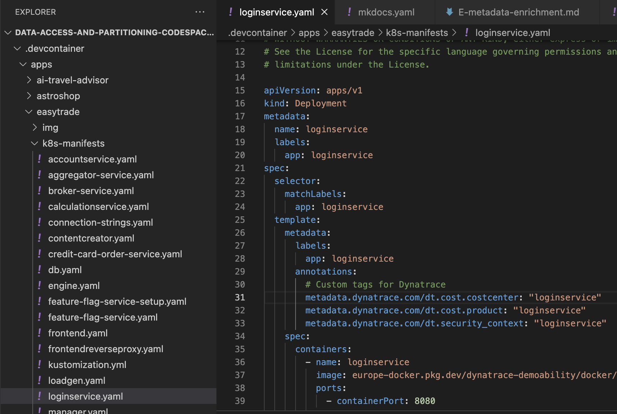Screen dimensions: 617x414
Task: Switch to the E-metadata-enrichment.md tab
Action: pos(518,12)
